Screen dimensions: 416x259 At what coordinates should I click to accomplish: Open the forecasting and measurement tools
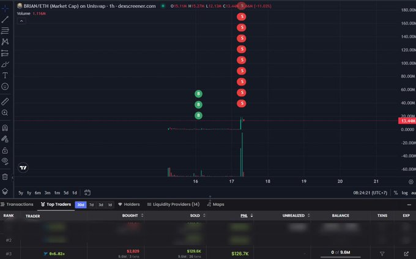tap(5, 53)
